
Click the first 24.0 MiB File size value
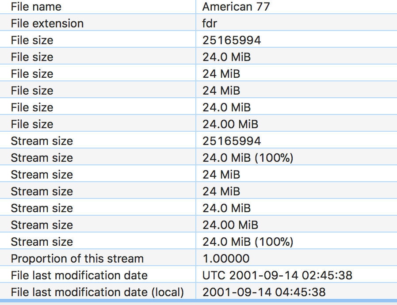[x=226, y=57]
